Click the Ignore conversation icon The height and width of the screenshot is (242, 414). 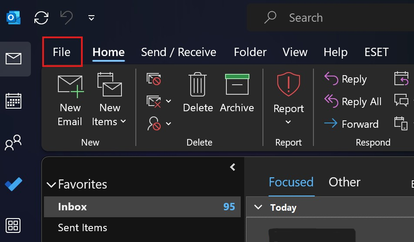click(154, 79)
